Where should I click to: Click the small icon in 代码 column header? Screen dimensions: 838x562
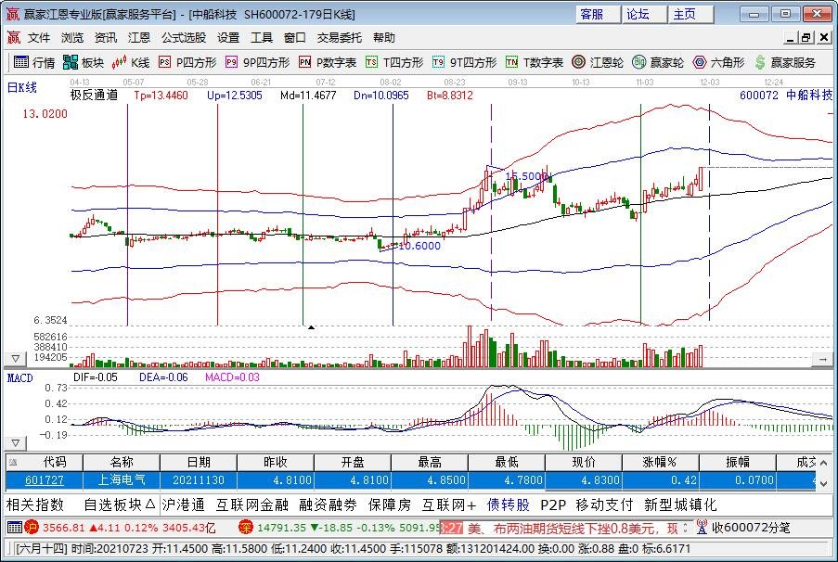tap(13, 462)
